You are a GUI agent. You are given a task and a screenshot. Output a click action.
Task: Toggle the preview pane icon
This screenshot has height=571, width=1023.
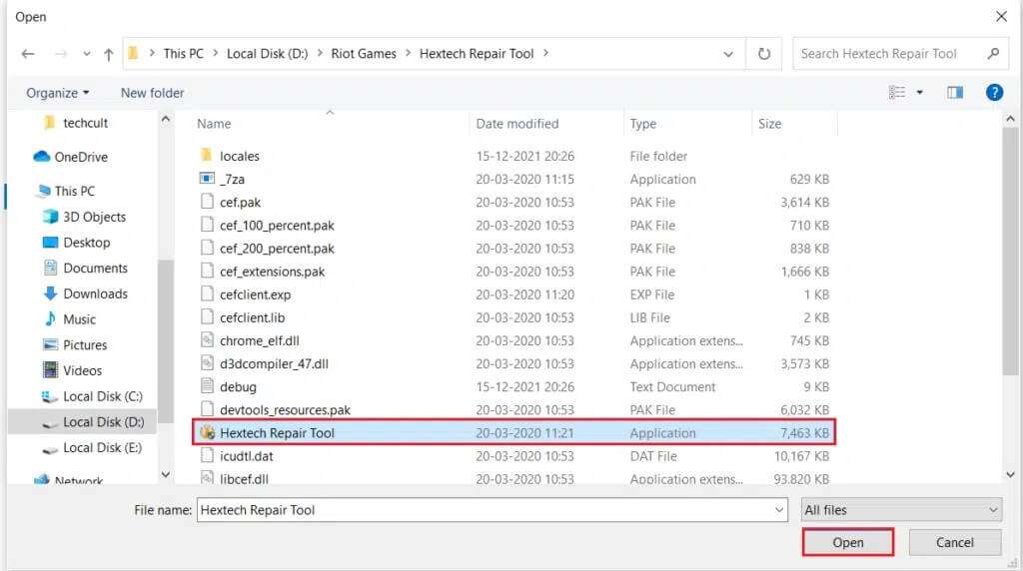[954, 93]
